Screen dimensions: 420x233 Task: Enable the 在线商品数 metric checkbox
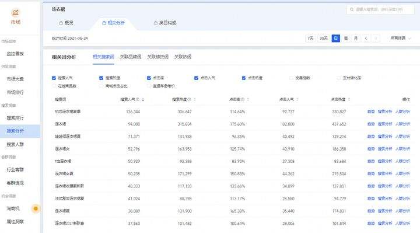coord(54,86)
